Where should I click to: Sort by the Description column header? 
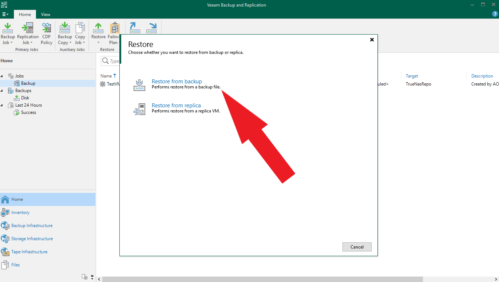tap(482, 76)
